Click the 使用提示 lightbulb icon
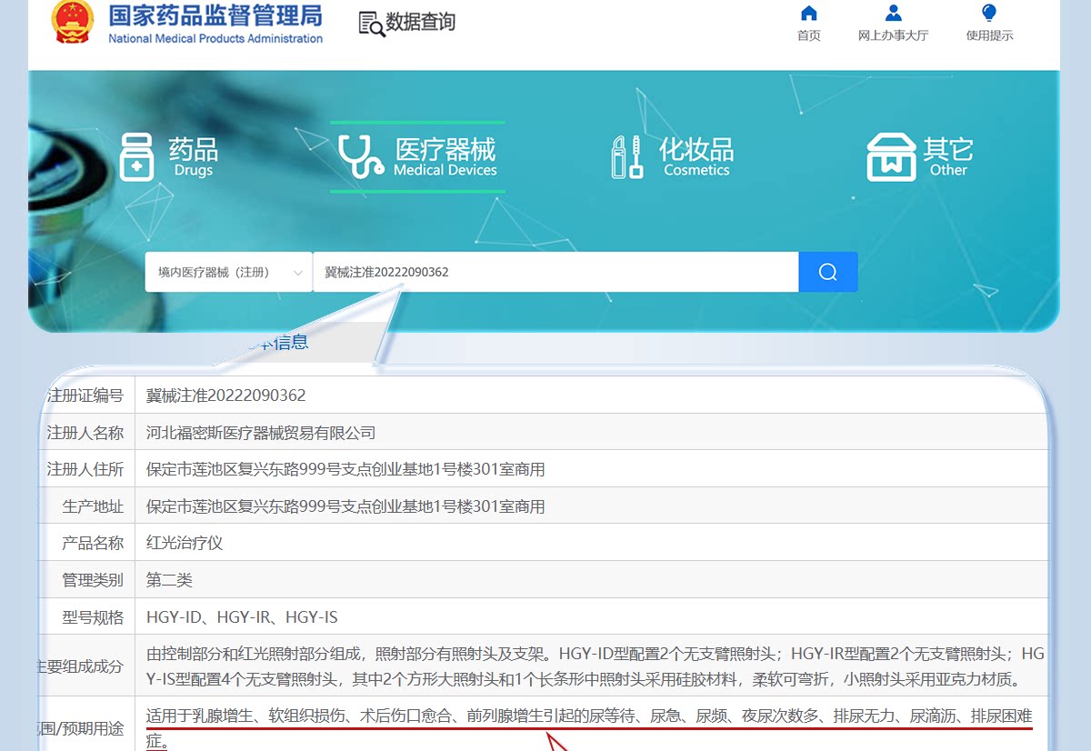Viewport: 1091px width, 751px height. (989, 13)
